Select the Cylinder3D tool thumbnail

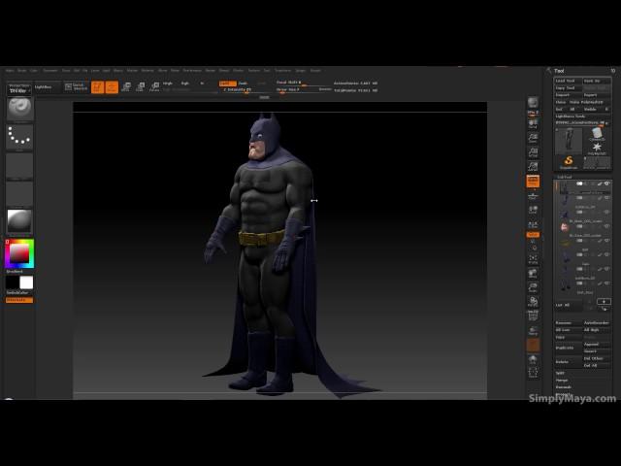click(x=597, y=134)
